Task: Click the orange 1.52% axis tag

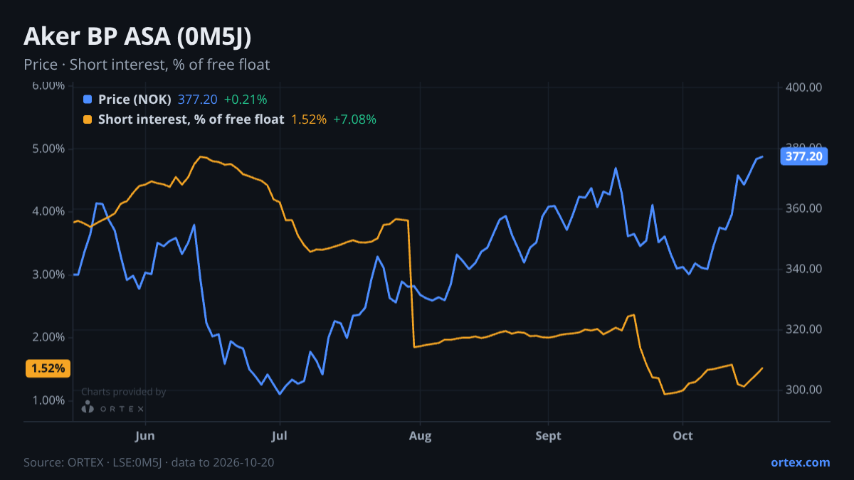Action: pyautogui.click(x=48, y=368)
